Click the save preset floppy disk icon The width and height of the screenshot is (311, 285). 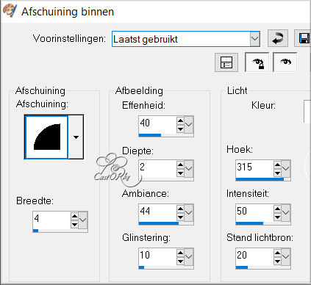click(303, 38)
